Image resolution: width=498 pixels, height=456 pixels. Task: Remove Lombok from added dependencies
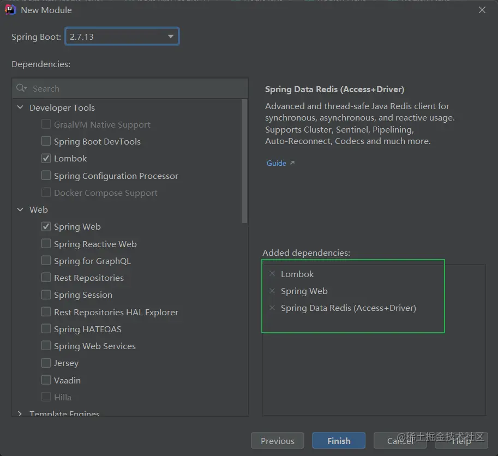pyautogui.click(x=272, y=274)
